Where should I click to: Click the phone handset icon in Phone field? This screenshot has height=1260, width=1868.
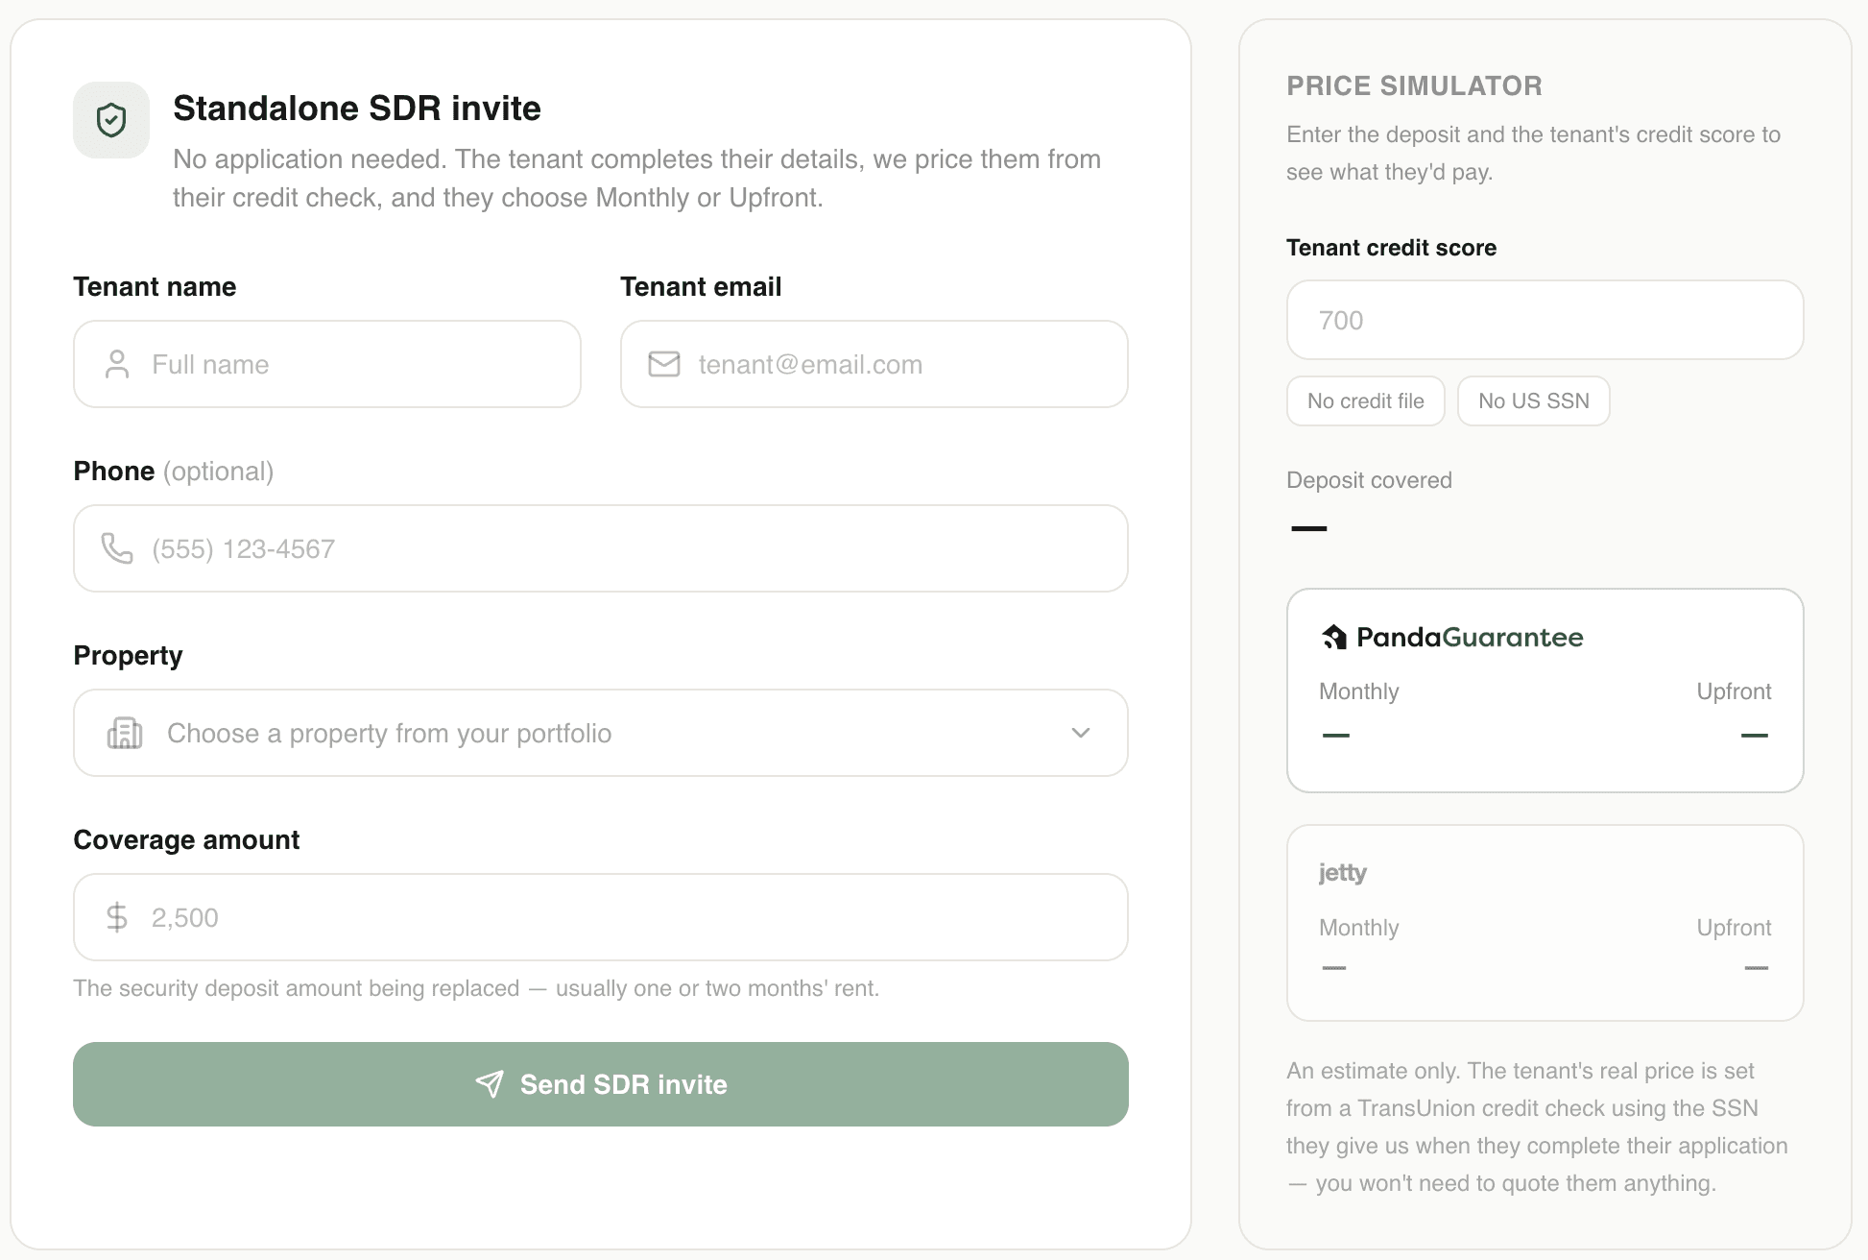click(117, 548)
